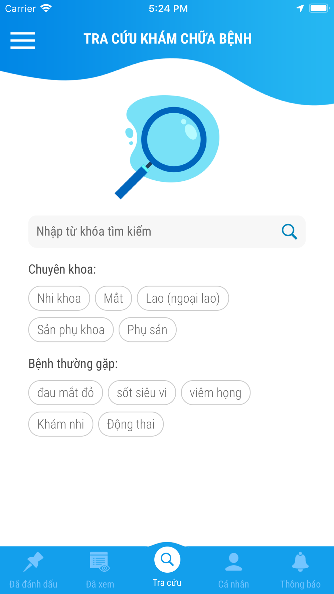Tap the sốt siêu vi tag
The width and height of the screenshot is (334, 594).
click(142, 393)
